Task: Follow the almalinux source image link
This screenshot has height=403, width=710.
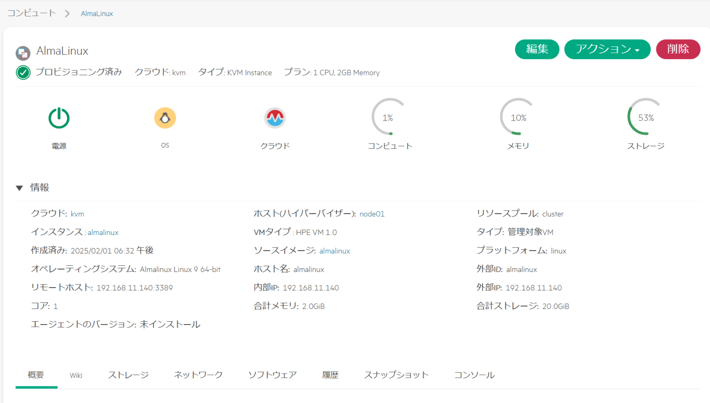Action: point(335,251)
